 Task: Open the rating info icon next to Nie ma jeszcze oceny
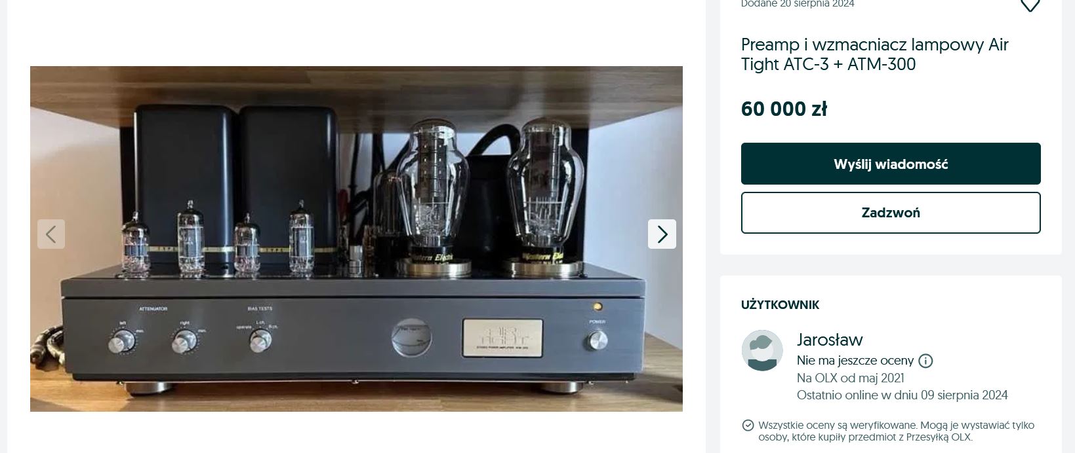tap(925, 361)
